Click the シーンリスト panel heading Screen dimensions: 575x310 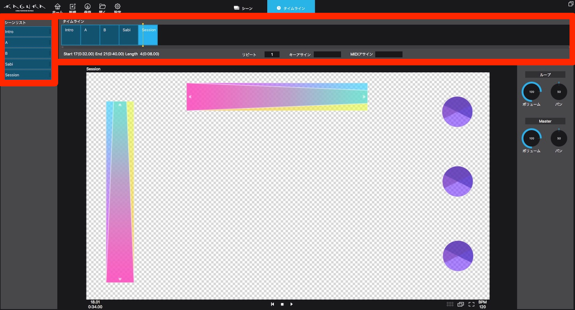tap(15, 23)
